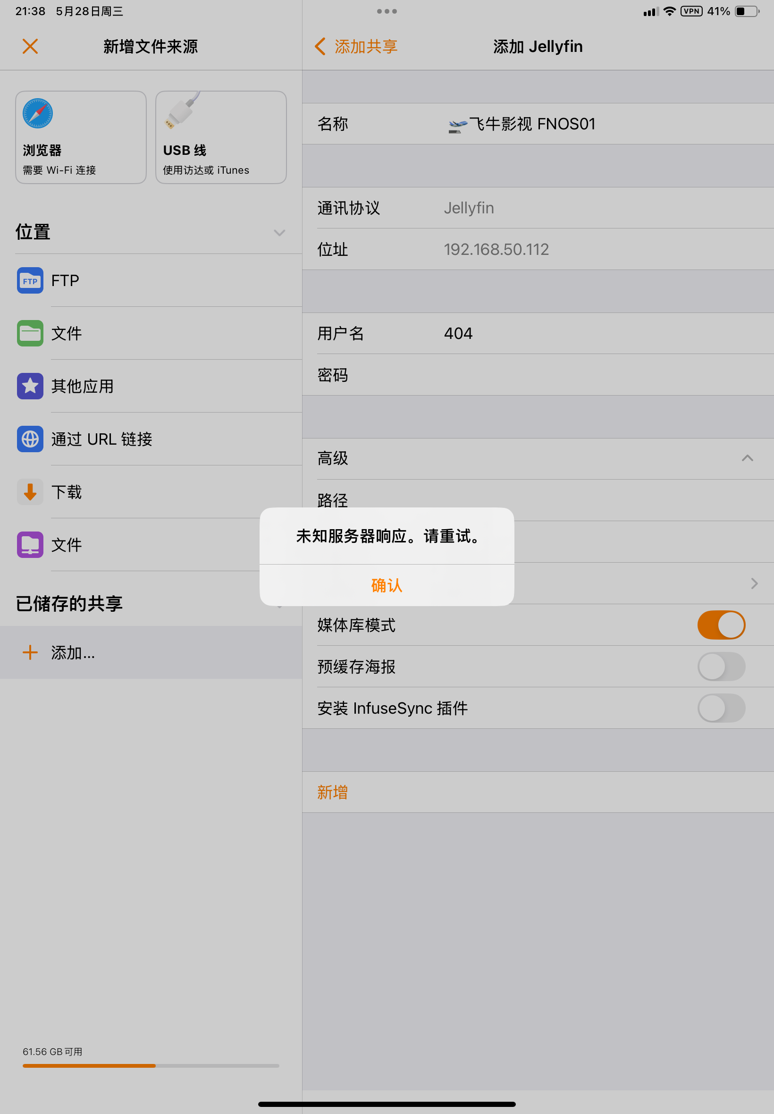Open 通过 URL 链接 globe icon
This screenshot has height=1114, width=774.
(x=30, y=439)
